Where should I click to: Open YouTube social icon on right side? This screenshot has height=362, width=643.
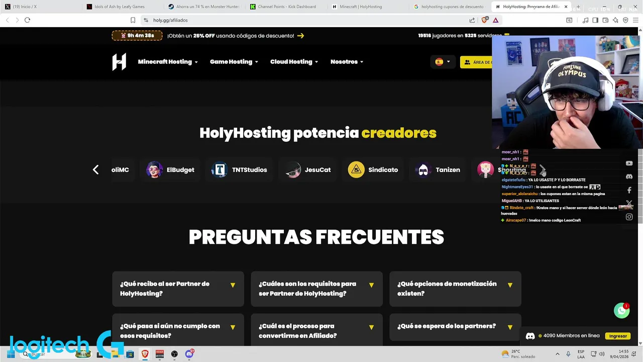[x=629, y=163]
